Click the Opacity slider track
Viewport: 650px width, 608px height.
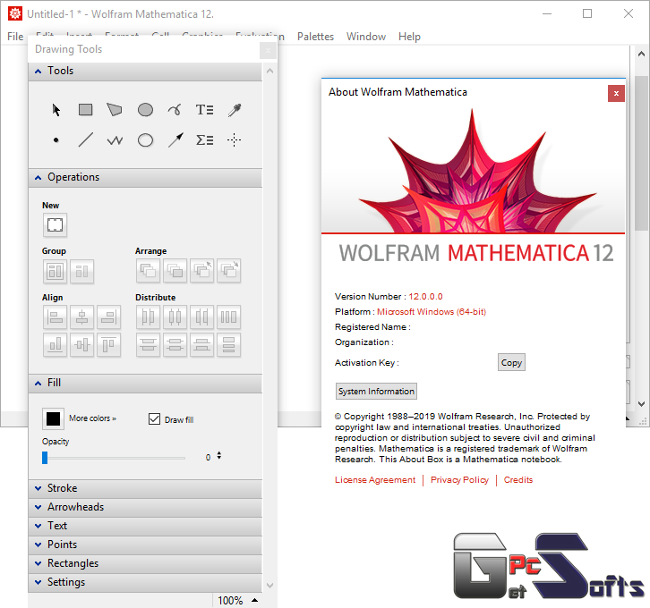pyautogui.click(x=114, y=458)
